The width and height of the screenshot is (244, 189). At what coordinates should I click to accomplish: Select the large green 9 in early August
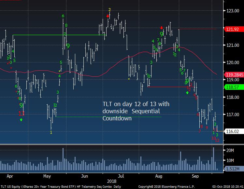[x=162, y=34]
